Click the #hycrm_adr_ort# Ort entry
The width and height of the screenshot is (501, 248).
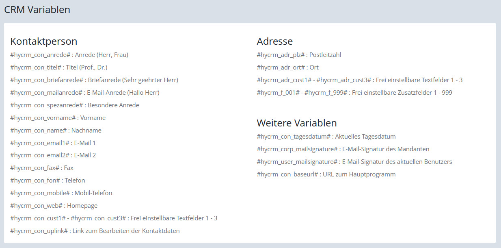coord(288,67)
